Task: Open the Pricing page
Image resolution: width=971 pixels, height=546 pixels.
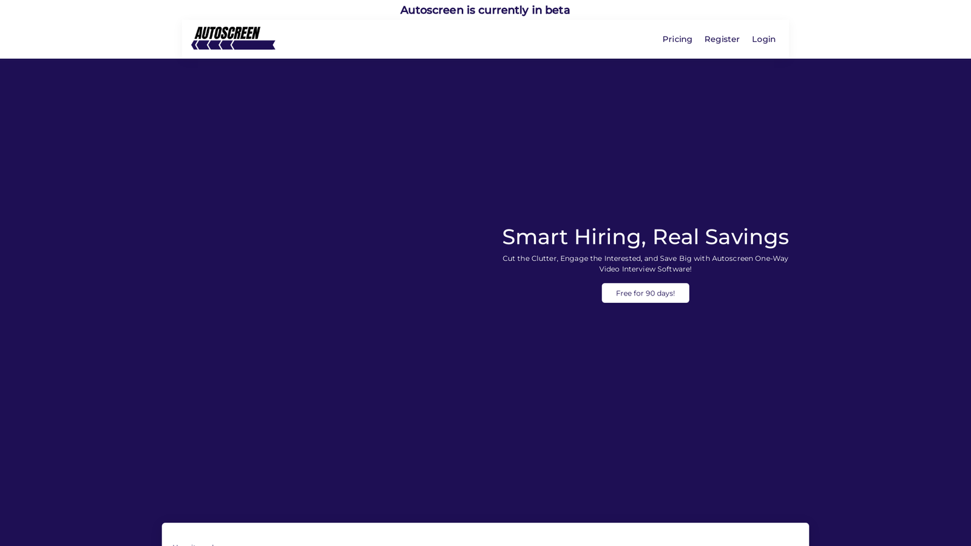Action: coord(677,39)
